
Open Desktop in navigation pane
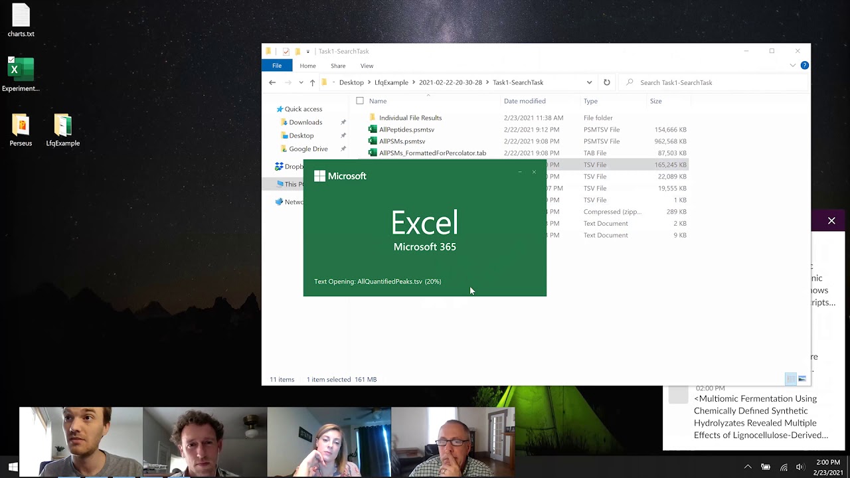pyautogui.click(x=301, y=135)
